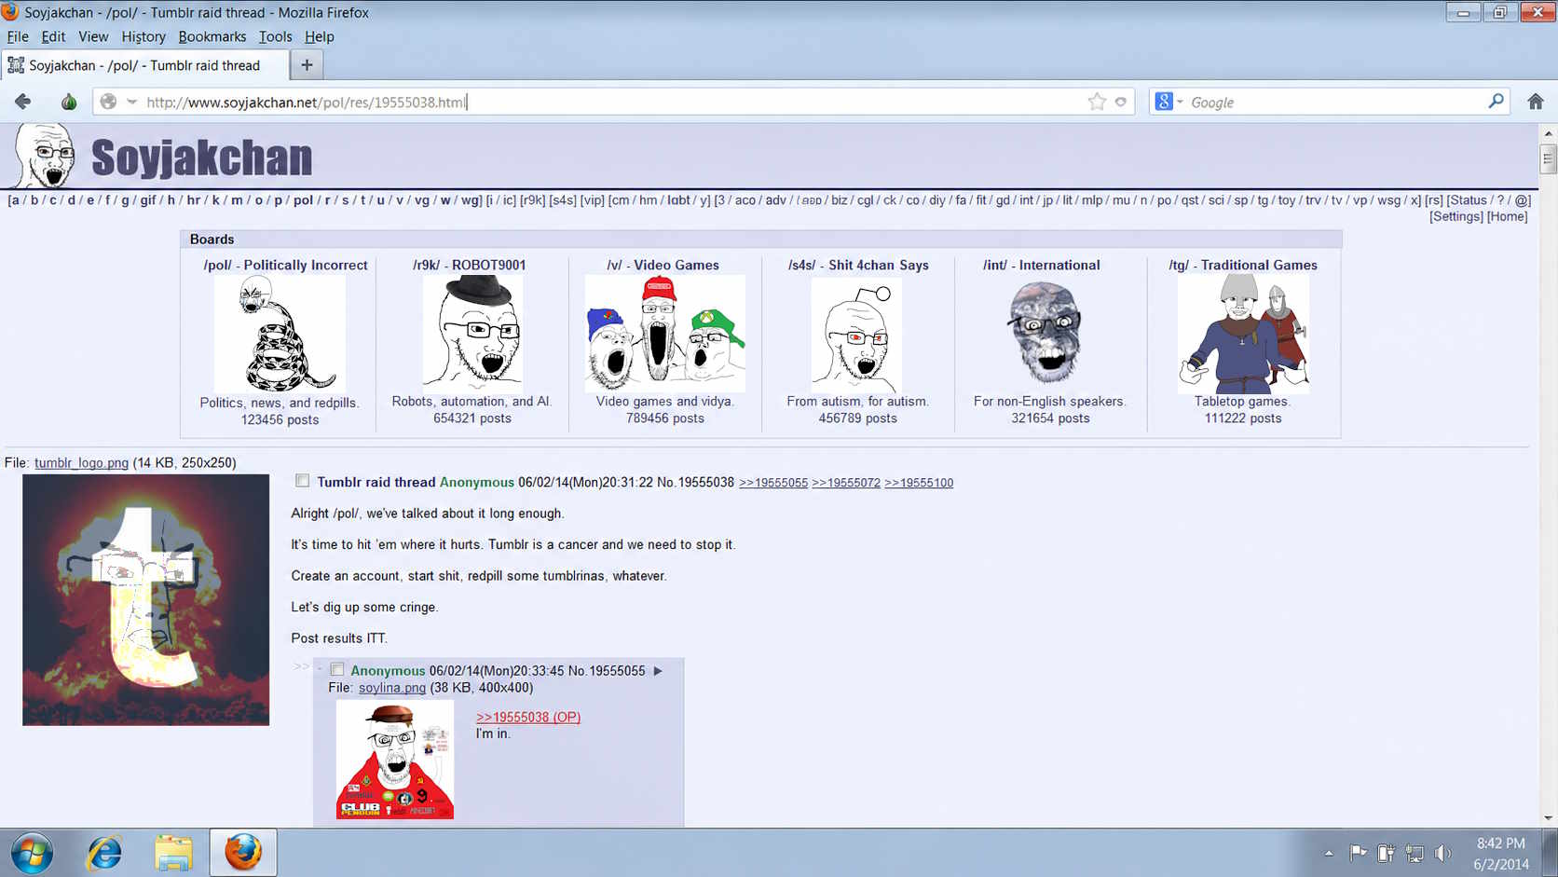Image resolution: width=1558 pixels, height=877 pixels.
Task: Open the File menu
Action: pos(18,36)
